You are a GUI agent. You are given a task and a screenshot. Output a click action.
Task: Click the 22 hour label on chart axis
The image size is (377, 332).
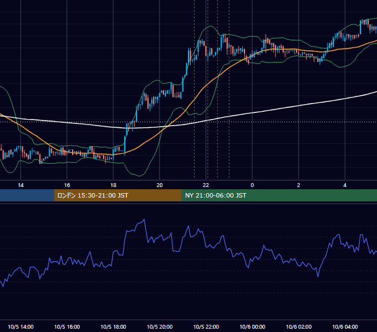pyautogui.click(x=206, y=185)
